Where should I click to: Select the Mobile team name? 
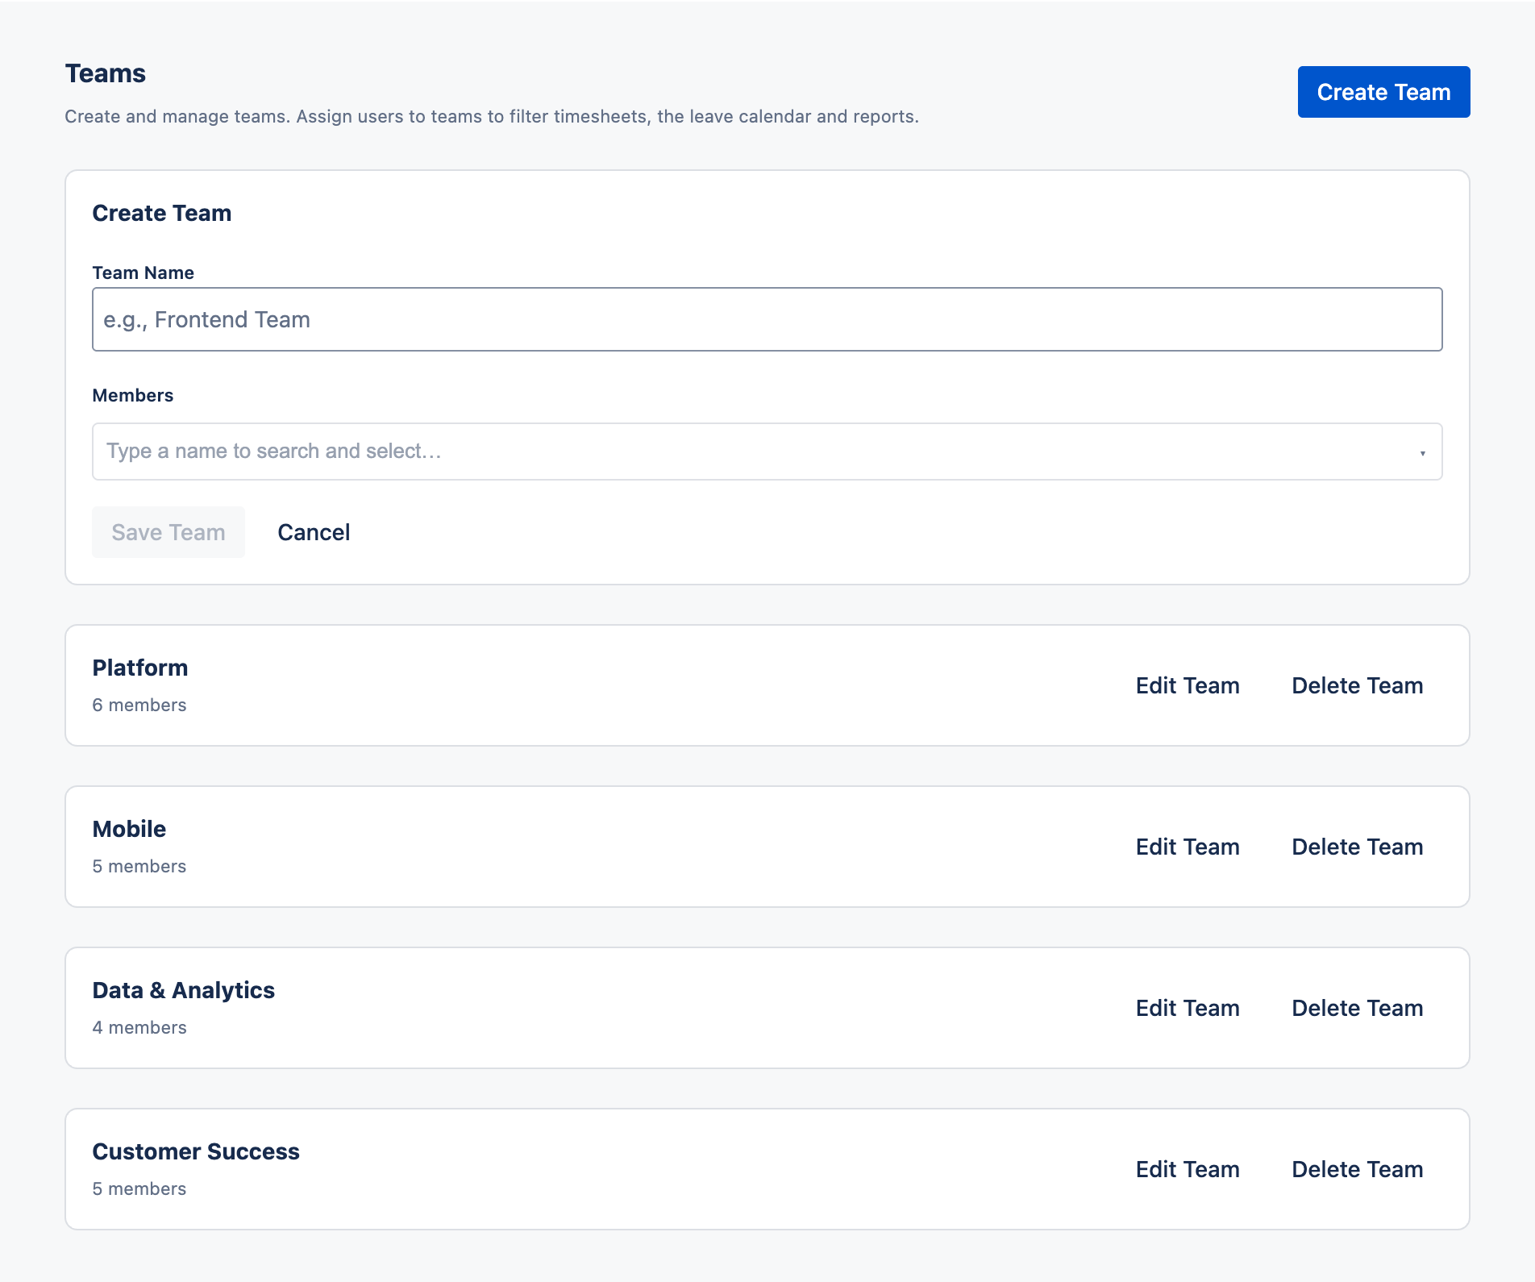[129, 829]
